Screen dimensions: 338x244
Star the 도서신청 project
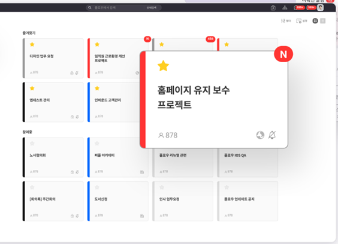[x=97, y=187]
